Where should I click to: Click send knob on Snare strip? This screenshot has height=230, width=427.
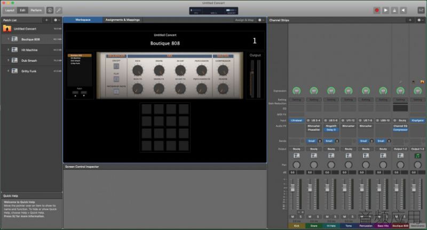coord(320,141)
